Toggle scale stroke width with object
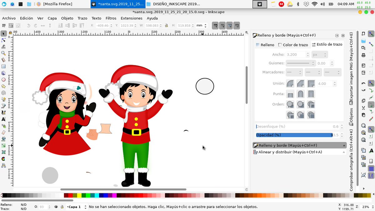This screenshot has height=211, width=375. [215, 26]
